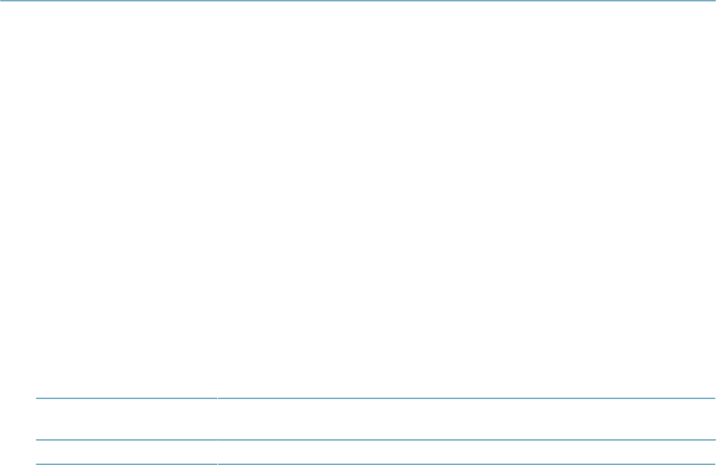This screenshot has width=716, height=465.
Task: Select the wide right cell of second table row
Action: click(466, 452)
